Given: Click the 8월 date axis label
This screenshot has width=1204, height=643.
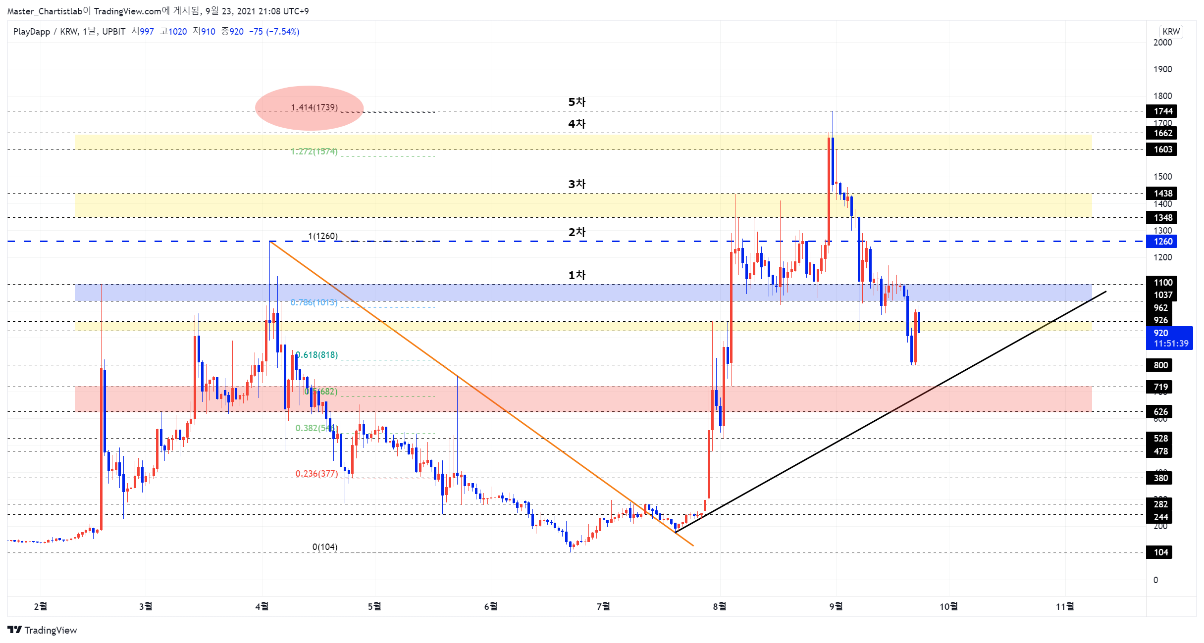Looking at the screenshot, I should (x=720, y=606).
